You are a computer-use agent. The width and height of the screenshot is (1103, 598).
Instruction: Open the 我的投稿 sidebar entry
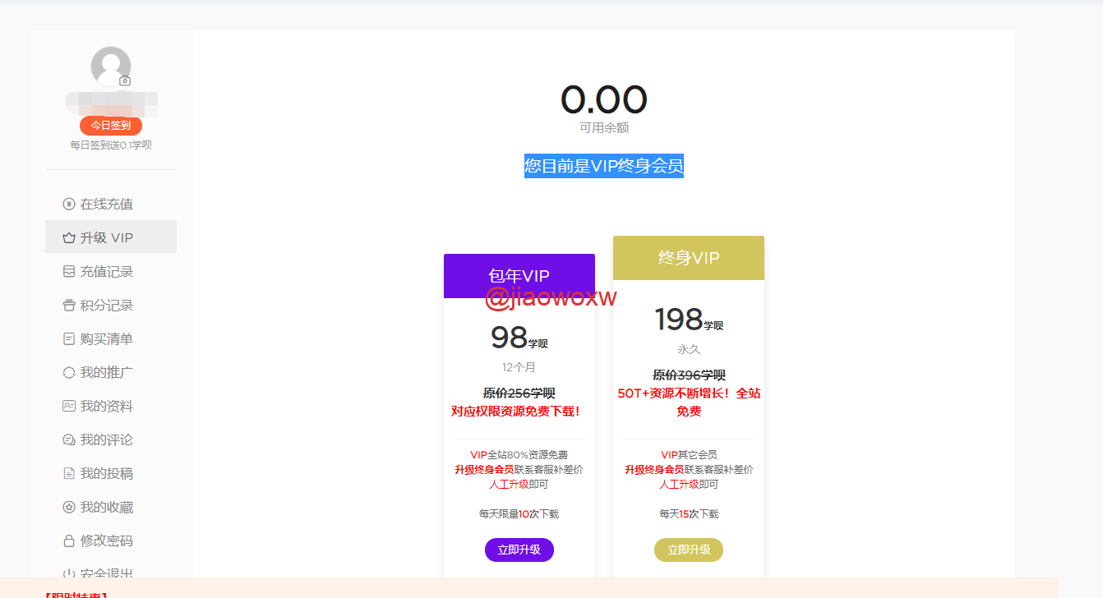pos(111,473)
